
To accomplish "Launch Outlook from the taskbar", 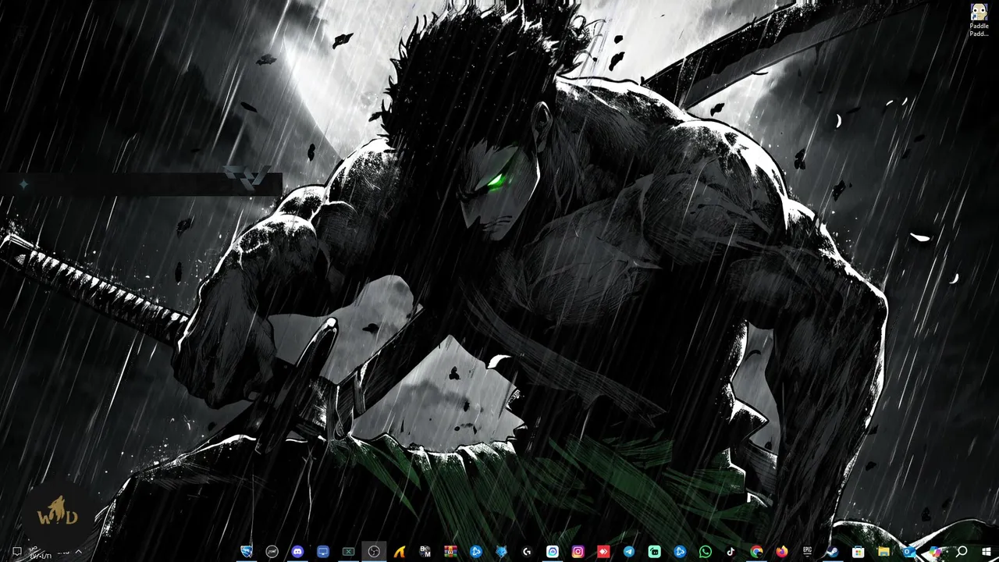I will 909,552.
